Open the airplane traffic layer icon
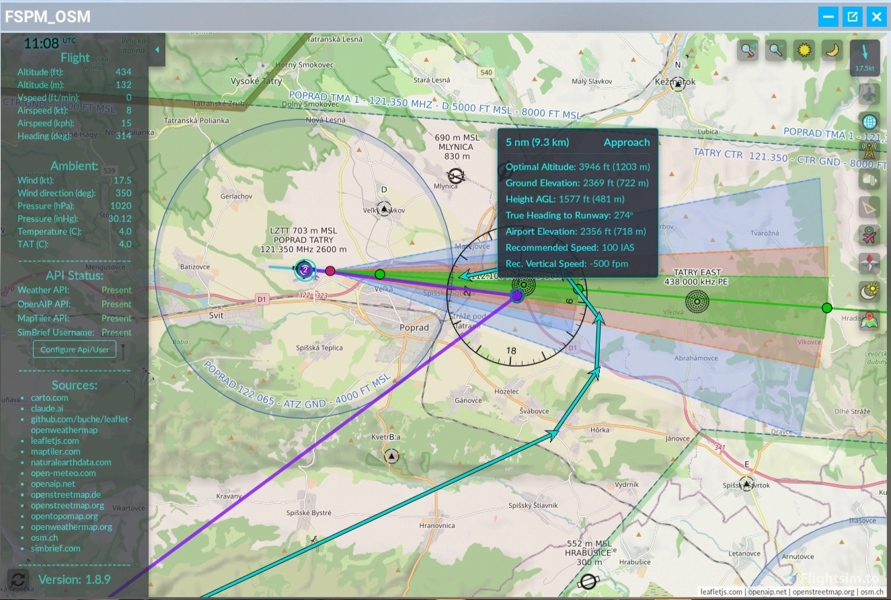 (869, 96)
